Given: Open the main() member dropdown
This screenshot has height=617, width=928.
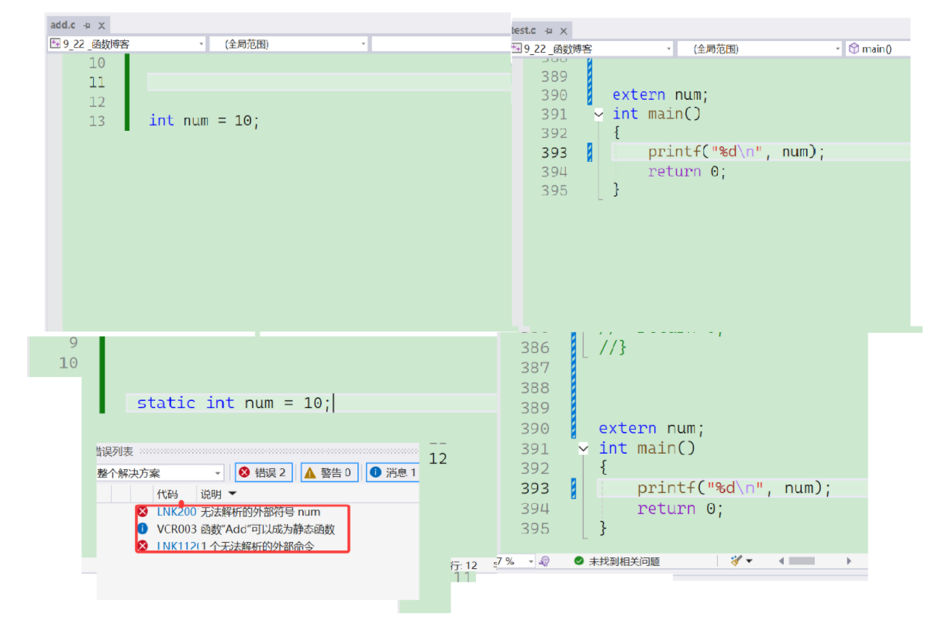Looking at the screenshot, I should [x=878, y=49].
